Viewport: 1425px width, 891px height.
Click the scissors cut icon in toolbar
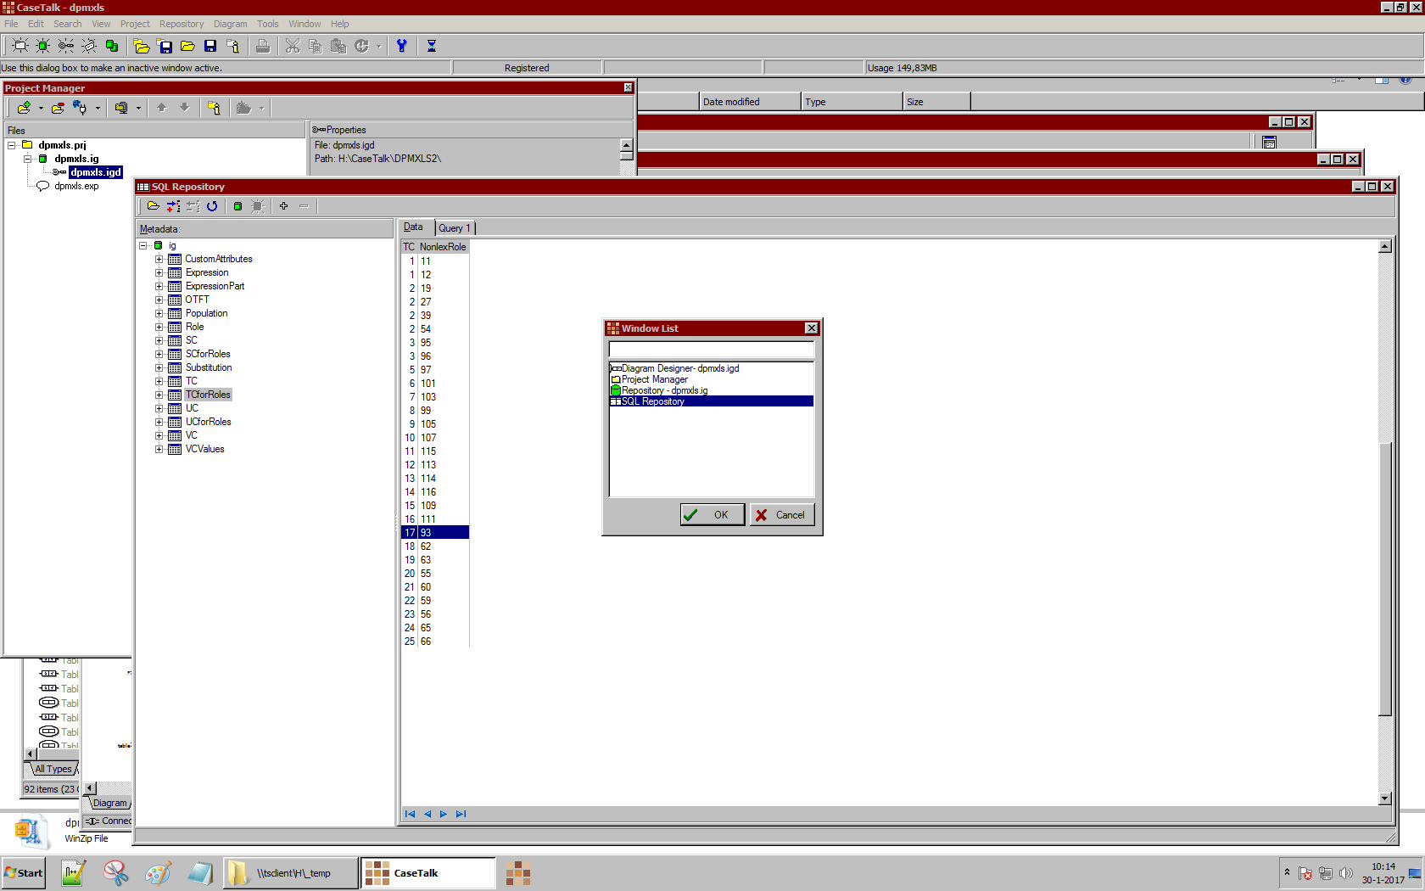click(x=293, y=46)
